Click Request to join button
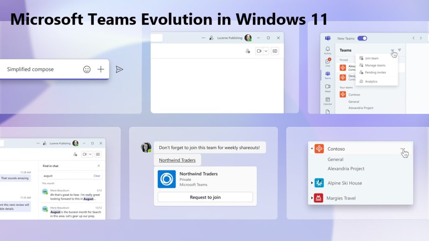This screenshot has width=429, height=241. click(205, 197)
